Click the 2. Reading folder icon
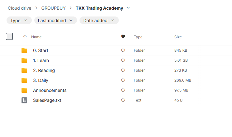This screenshot has height=137, width=232. click(x=24, y=70)
